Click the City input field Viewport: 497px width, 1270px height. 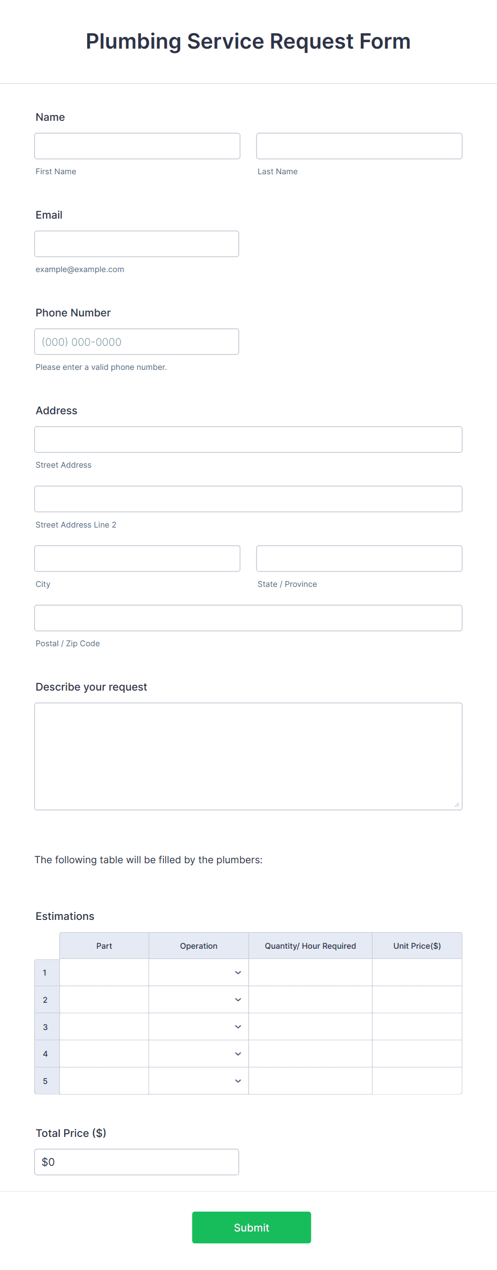(x=137, y=558)
